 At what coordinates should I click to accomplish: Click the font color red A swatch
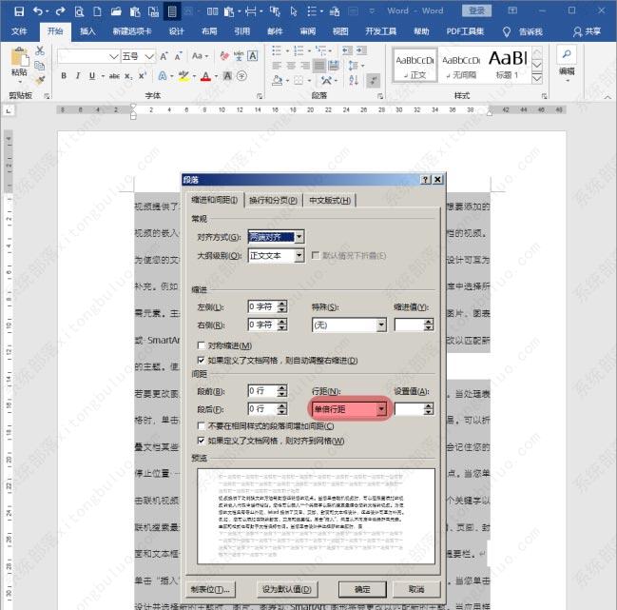tap(206, 76)
